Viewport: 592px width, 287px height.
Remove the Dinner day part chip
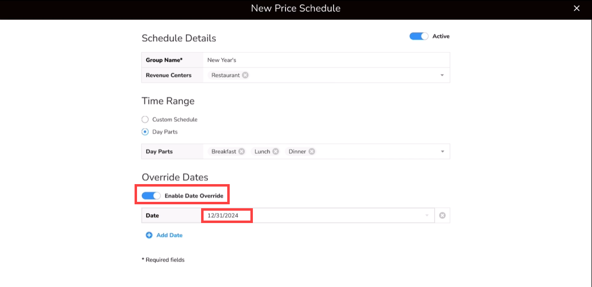(312, 152)
